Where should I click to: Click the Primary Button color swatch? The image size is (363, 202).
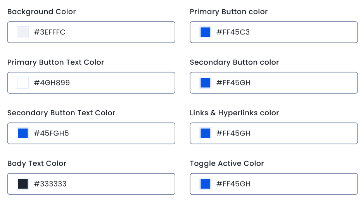(205, 32)
